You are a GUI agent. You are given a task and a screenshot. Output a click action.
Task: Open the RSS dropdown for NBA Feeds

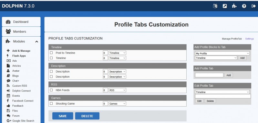click(x=117, y=90)
